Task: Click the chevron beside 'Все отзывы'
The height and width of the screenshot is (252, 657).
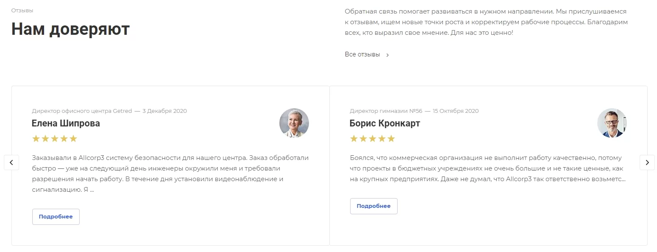Action: pyautogui.click(x=387, y=55)
